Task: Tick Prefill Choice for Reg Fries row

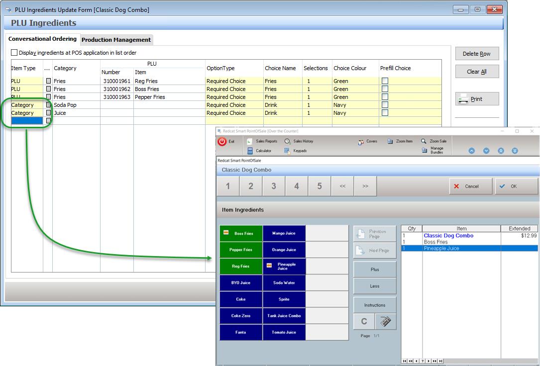Action: [x=385, y=81]
